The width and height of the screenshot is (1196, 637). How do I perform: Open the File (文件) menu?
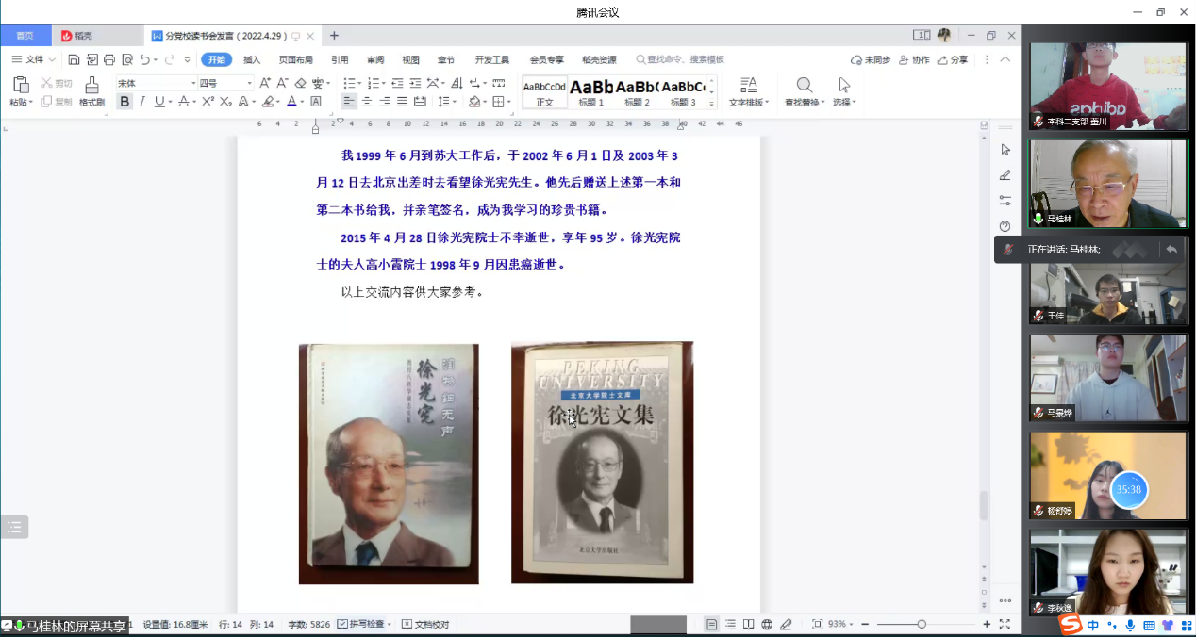(34, 59)
